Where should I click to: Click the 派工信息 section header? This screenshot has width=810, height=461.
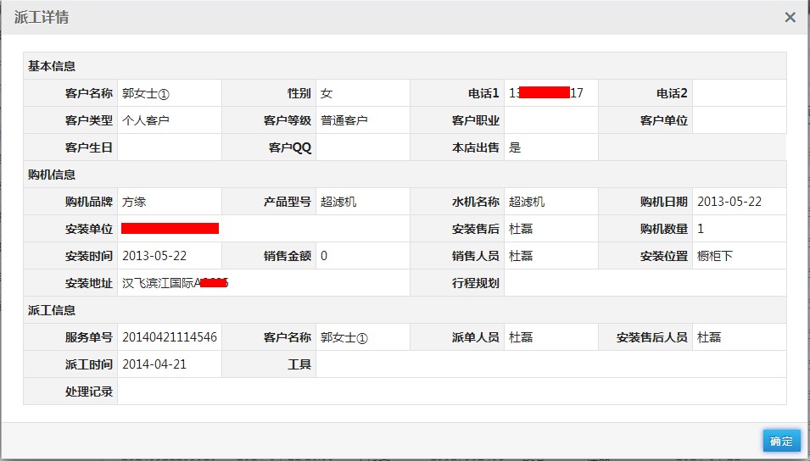click(52, 310)
